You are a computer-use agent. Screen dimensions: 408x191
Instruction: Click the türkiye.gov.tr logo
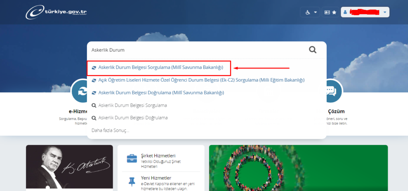pos(56,12)
